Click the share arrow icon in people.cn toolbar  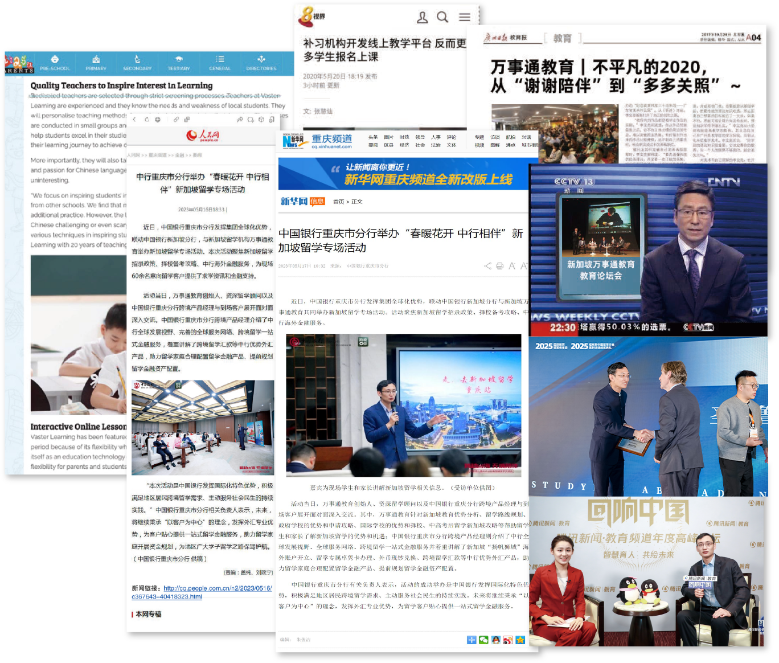pyautogui.click(x=240, y=120)
